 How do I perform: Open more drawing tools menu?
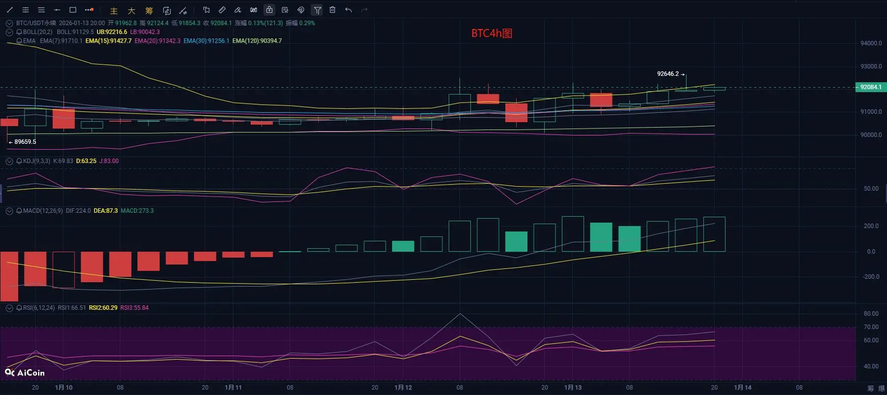[89, 10]
